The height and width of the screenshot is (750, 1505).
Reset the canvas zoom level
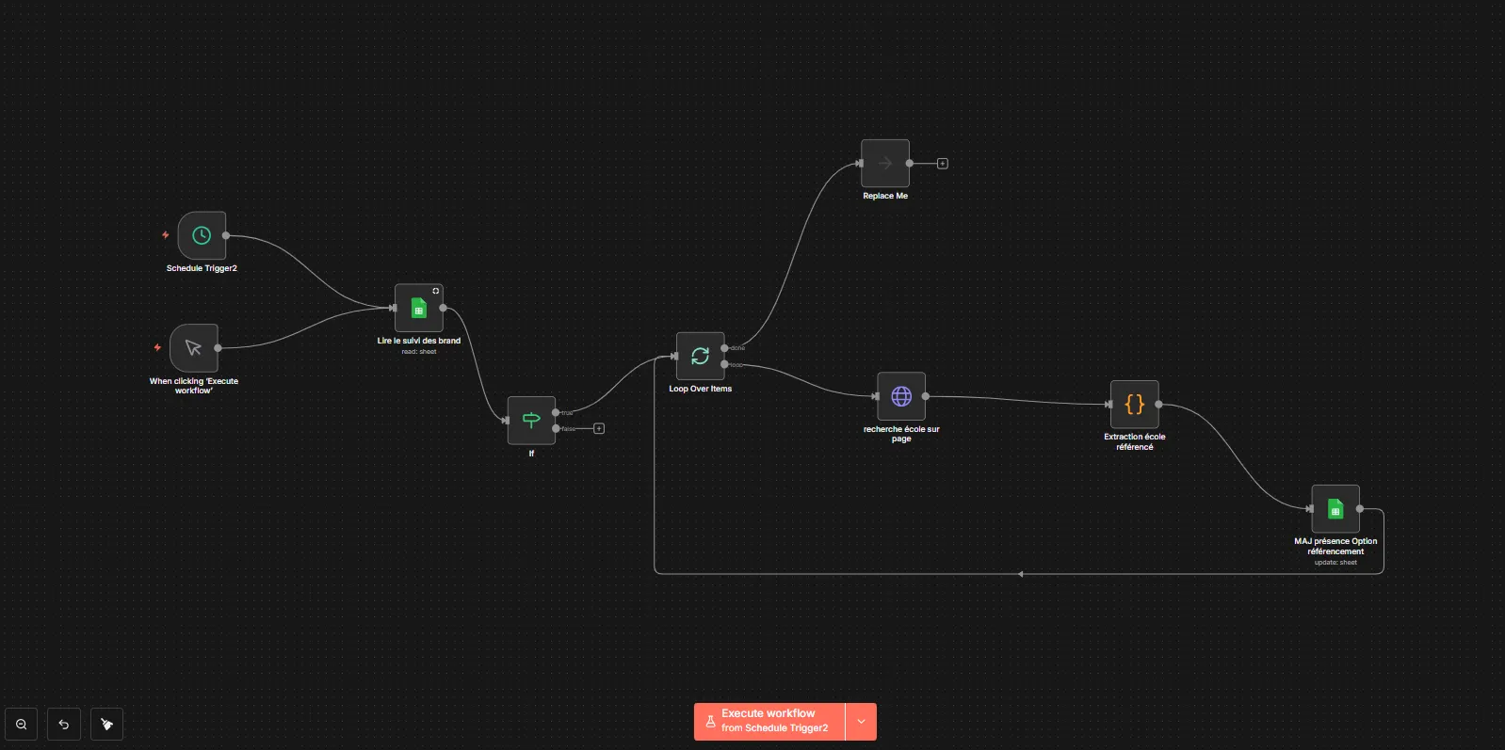click(64, 725)
